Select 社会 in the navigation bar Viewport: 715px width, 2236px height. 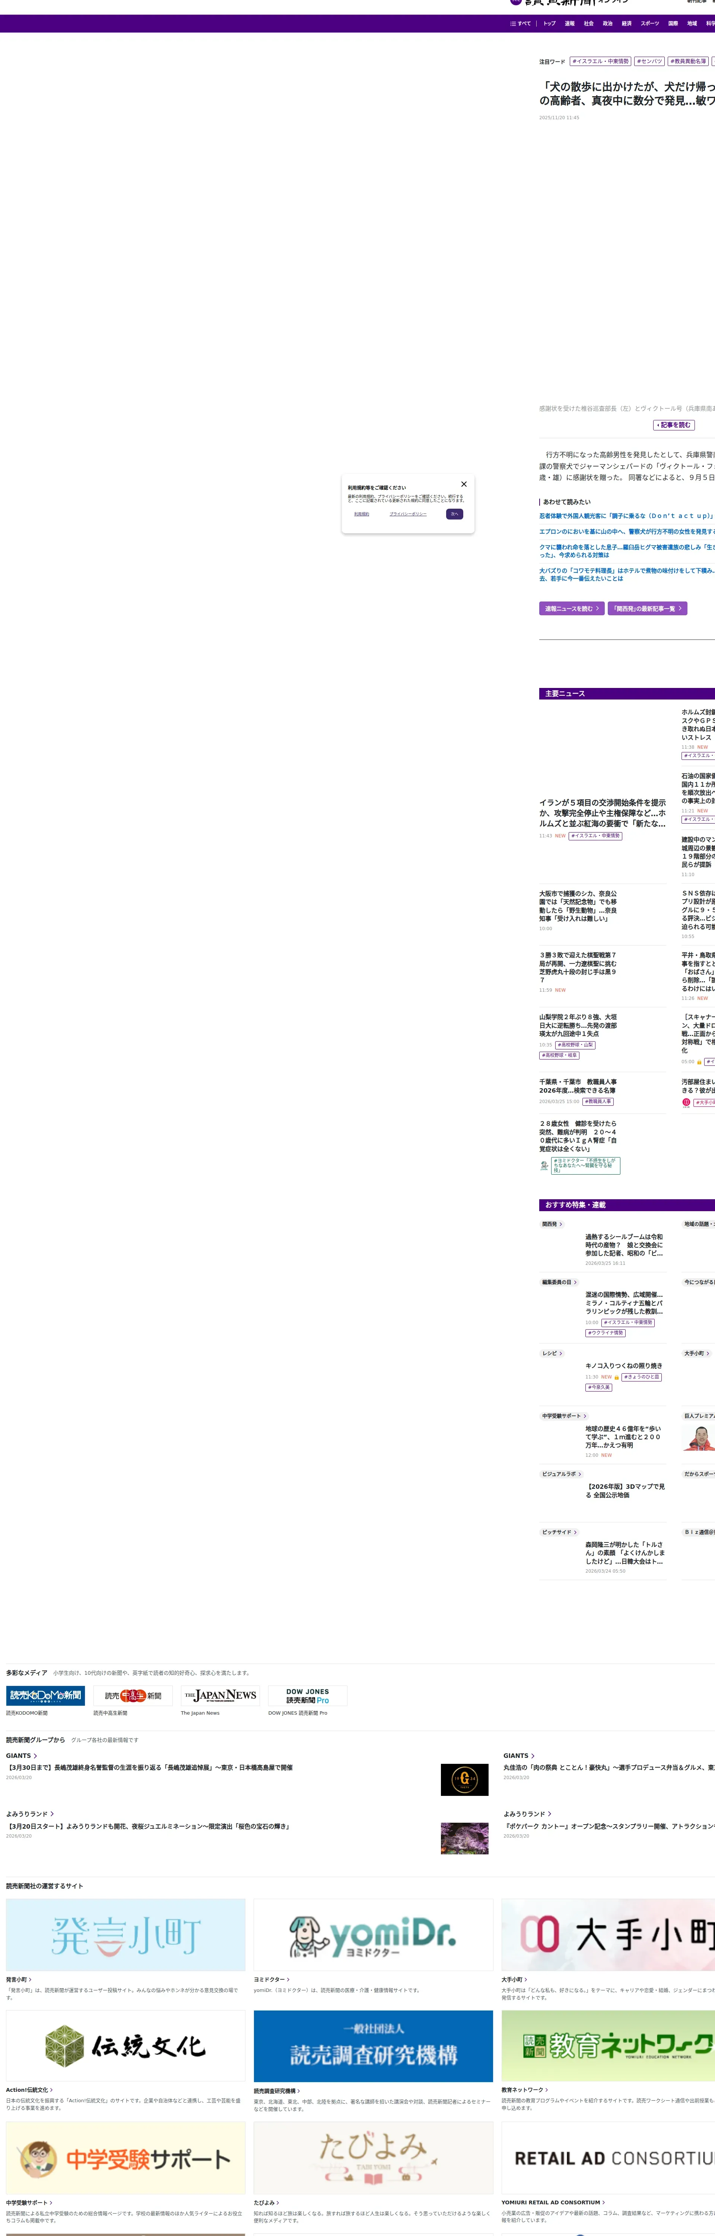pyautogui.click(x=588, y=23)
